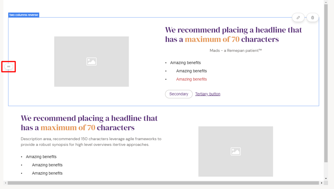Screen dimensions: 334x189
Task: Click the bullet directly below the Description paragraph
Action: click(x=41, y=157)
